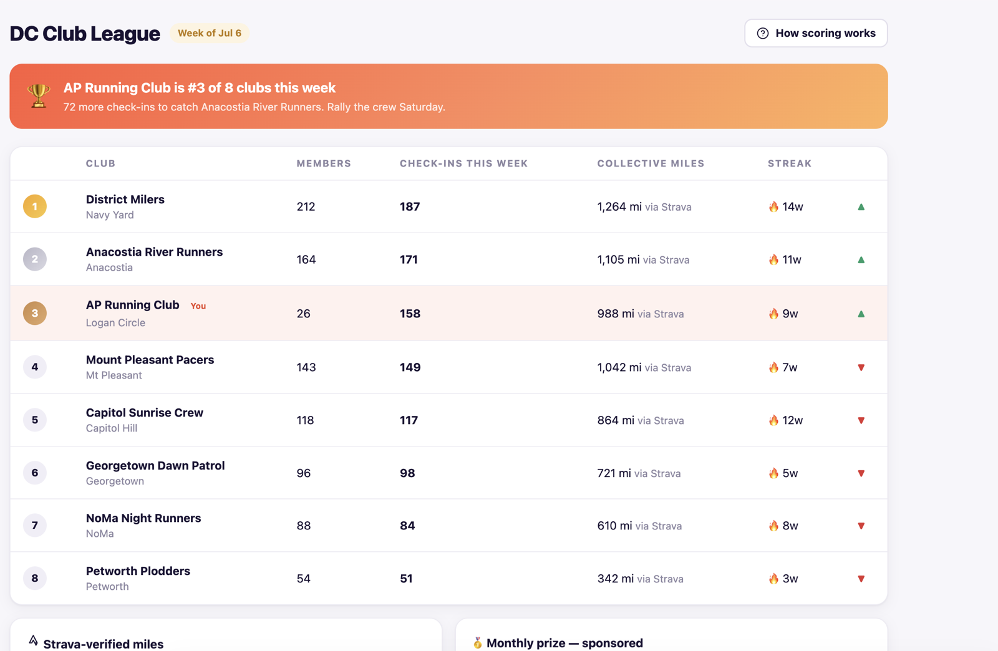
Task: Click District Milers green up trend arrow
Action: 861,206
